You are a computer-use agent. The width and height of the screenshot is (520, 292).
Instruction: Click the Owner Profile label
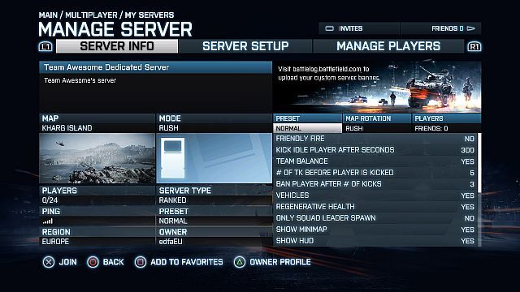(x=280, y=262)
